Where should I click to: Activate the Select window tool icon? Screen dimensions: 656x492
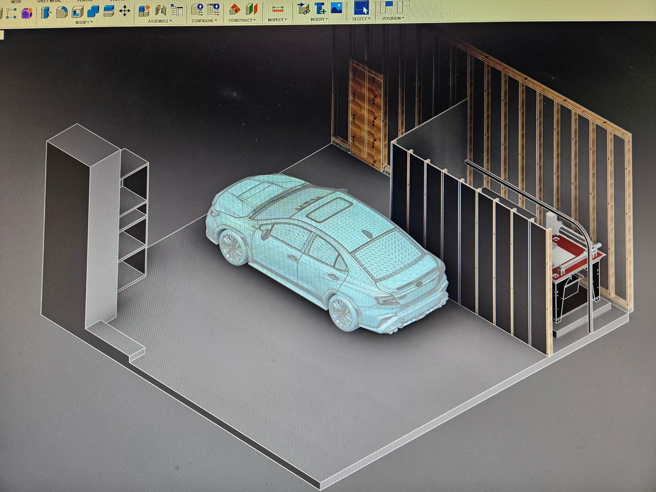[361, 7]
